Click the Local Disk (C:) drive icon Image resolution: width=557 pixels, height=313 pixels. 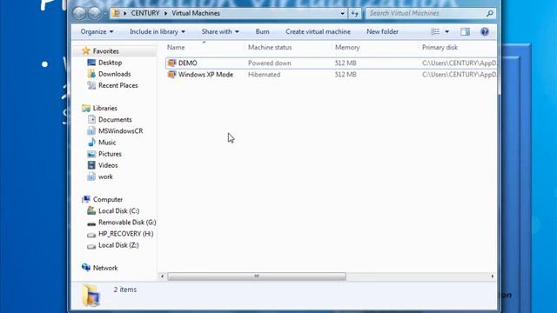click(91, 210)
